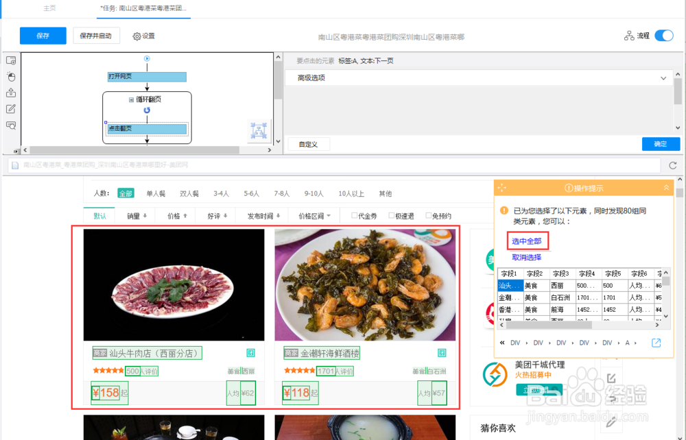Collapse the 循环翻页 loop node
686x440 pixels.
pos(131,99)
